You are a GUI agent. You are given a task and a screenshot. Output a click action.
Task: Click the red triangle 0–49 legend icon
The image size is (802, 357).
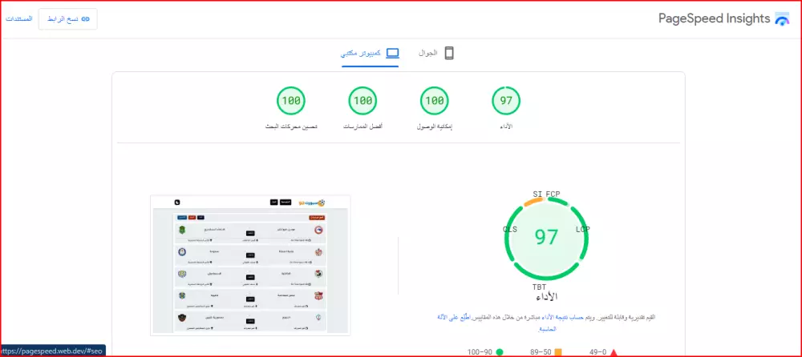coord(614,352)
